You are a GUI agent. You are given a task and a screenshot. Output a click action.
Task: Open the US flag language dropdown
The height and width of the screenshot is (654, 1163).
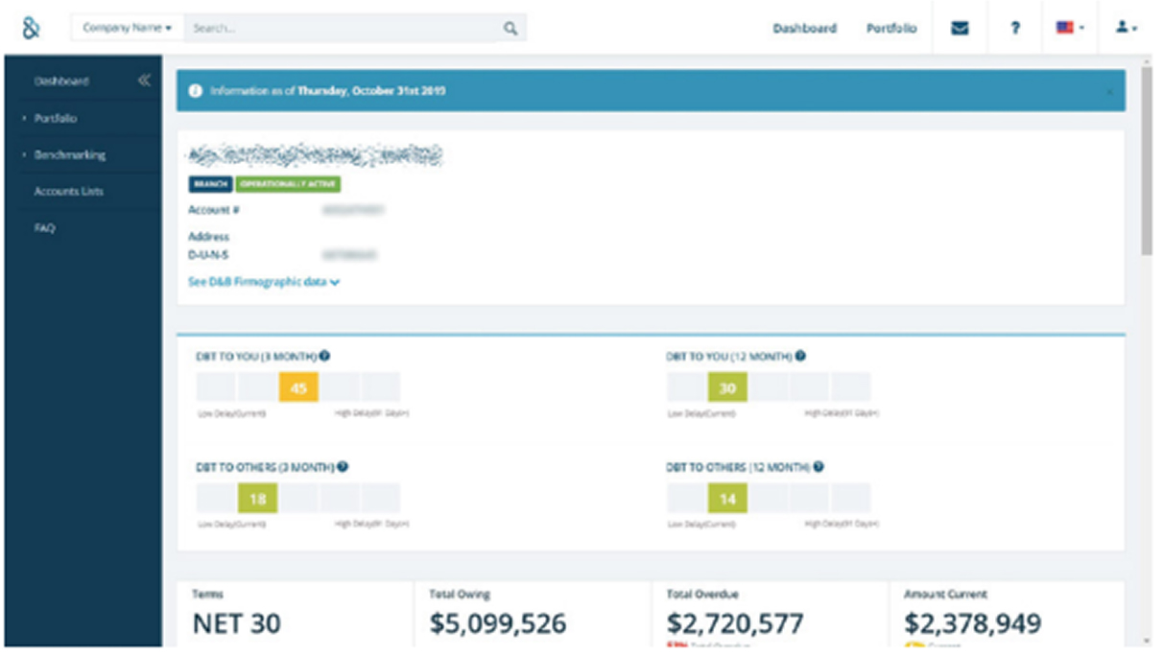click(x=1070, y=29)
